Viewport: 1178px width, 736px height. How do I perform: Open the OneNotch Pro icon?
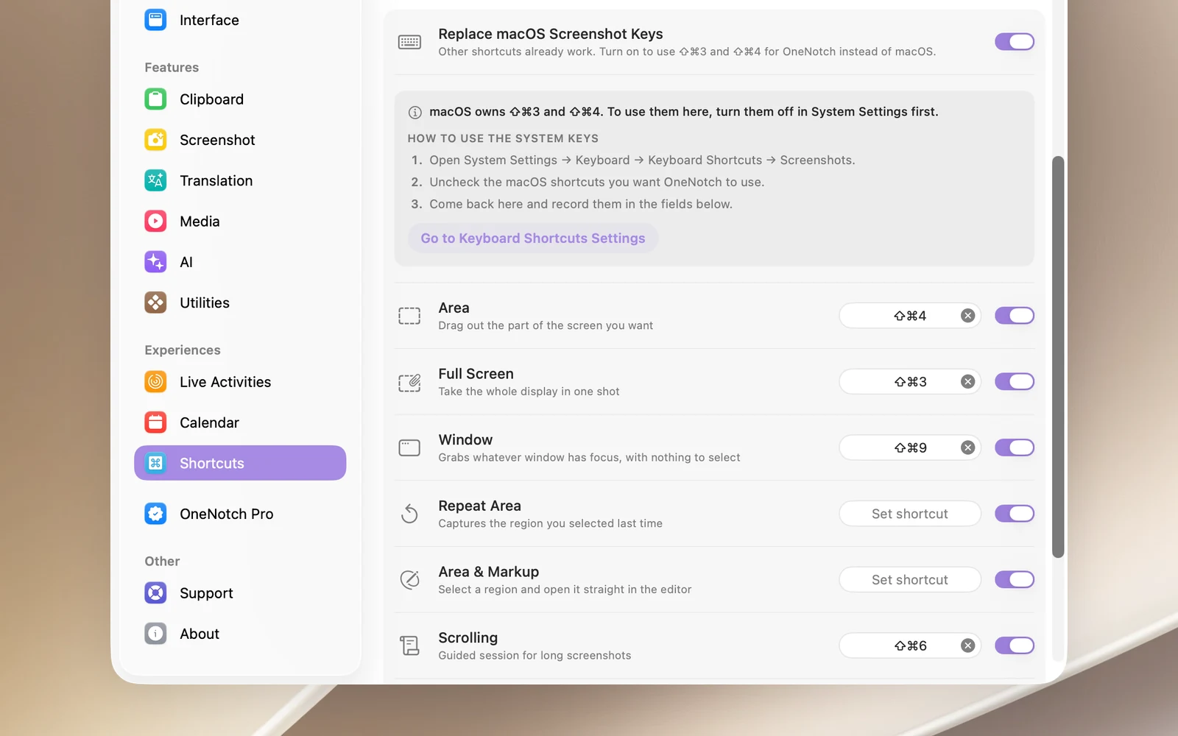point(155,514)
